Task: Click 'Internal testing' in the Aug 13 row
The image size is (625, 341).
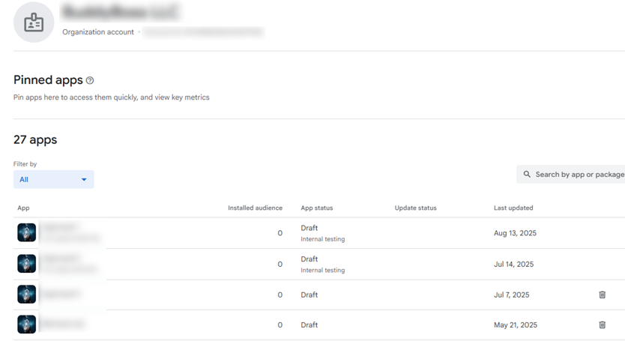Action: (x=322, y=239)
